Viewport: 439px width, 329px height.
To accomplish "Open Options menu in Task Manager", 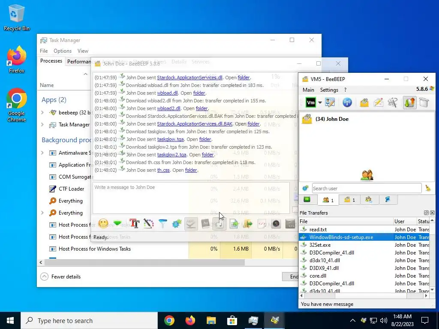I will click(x=63, y=51).
